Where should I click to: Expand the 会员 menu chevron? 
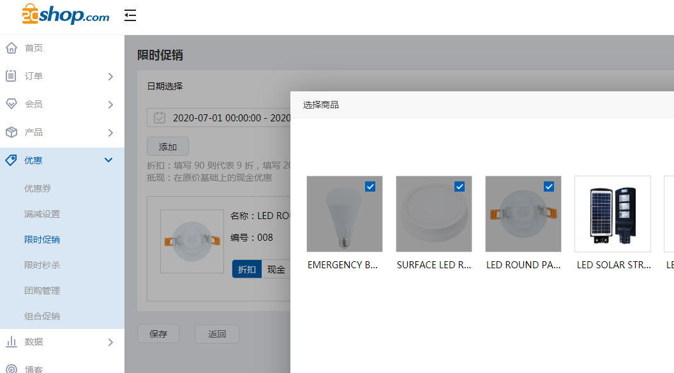point(110,105)
